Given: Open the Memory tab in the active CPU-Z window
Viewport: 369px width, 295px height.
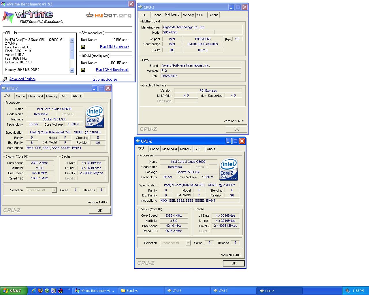Looking at the screenshot, I should (186, 149).
